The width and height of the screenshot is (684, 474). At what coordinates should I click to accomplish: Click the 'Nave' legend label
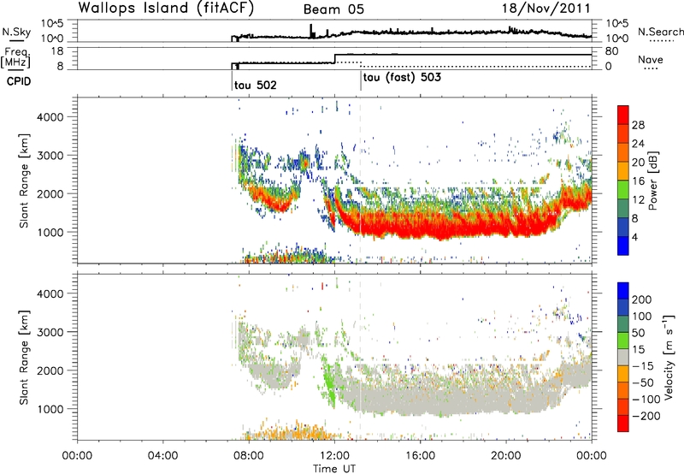pyautogui.click(x=651, y=60)
